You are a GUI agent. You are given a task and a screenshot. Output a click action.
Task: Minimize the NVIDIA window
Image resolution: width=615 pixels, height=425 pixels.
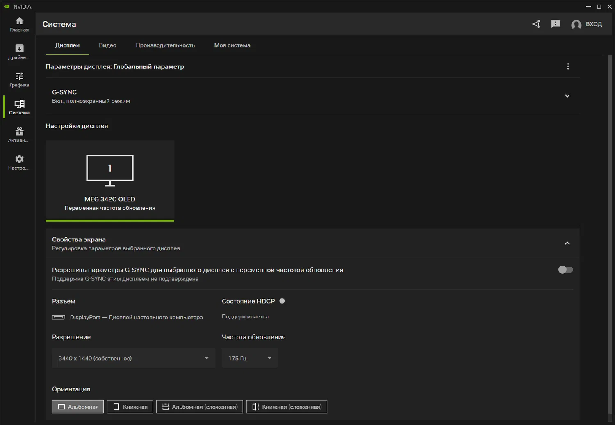588,7
